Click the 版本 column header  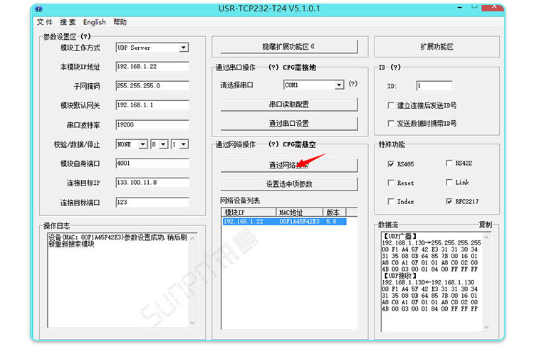pos(335,213)
